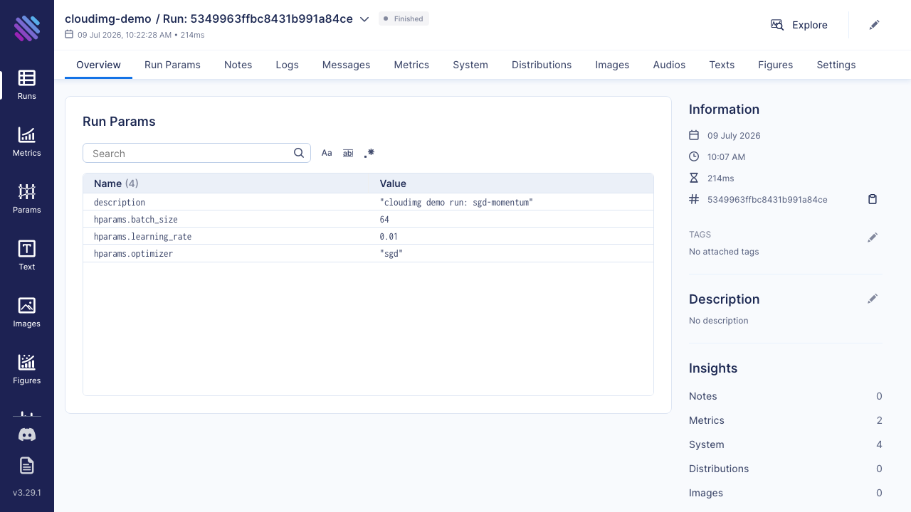Expand the run selector dropdown arrow

click(x=364, y=19)
